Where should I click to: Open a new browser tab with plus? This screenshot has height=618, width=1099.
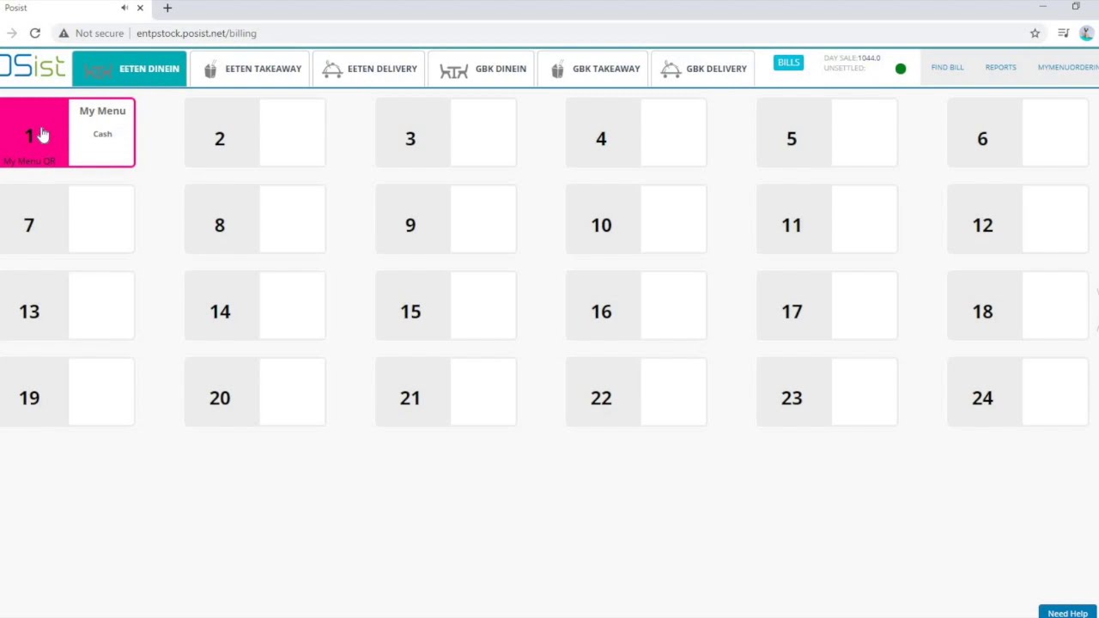[x=167, y=8]
